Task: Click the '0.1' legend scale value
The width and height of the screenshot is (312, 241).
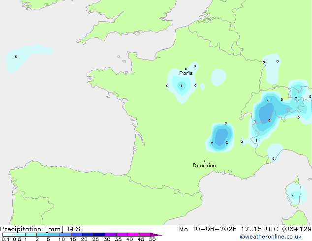Action: point(5,239)
